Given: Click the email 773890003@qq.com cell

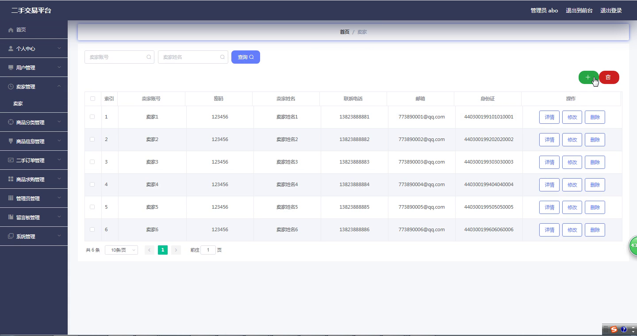Looking at the screenshot, I should coord(422,162).
